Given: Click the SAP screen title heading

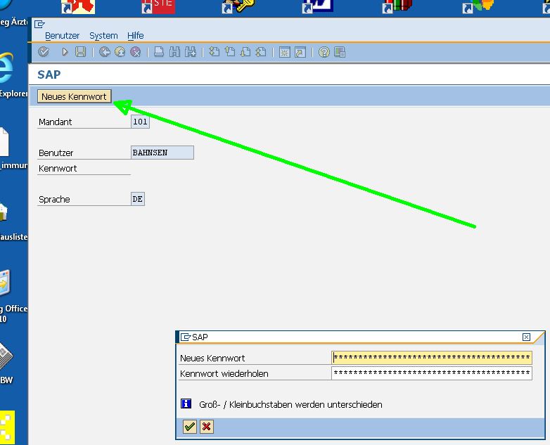Looking at the screenshot, I should click(49, 75).
